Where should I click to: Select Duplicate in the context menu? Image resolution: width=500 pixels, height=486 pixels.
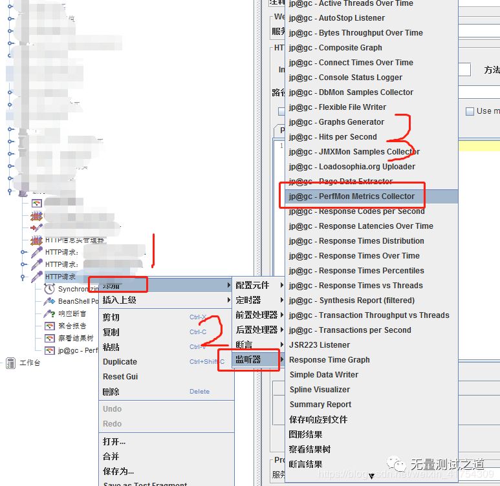166,362
